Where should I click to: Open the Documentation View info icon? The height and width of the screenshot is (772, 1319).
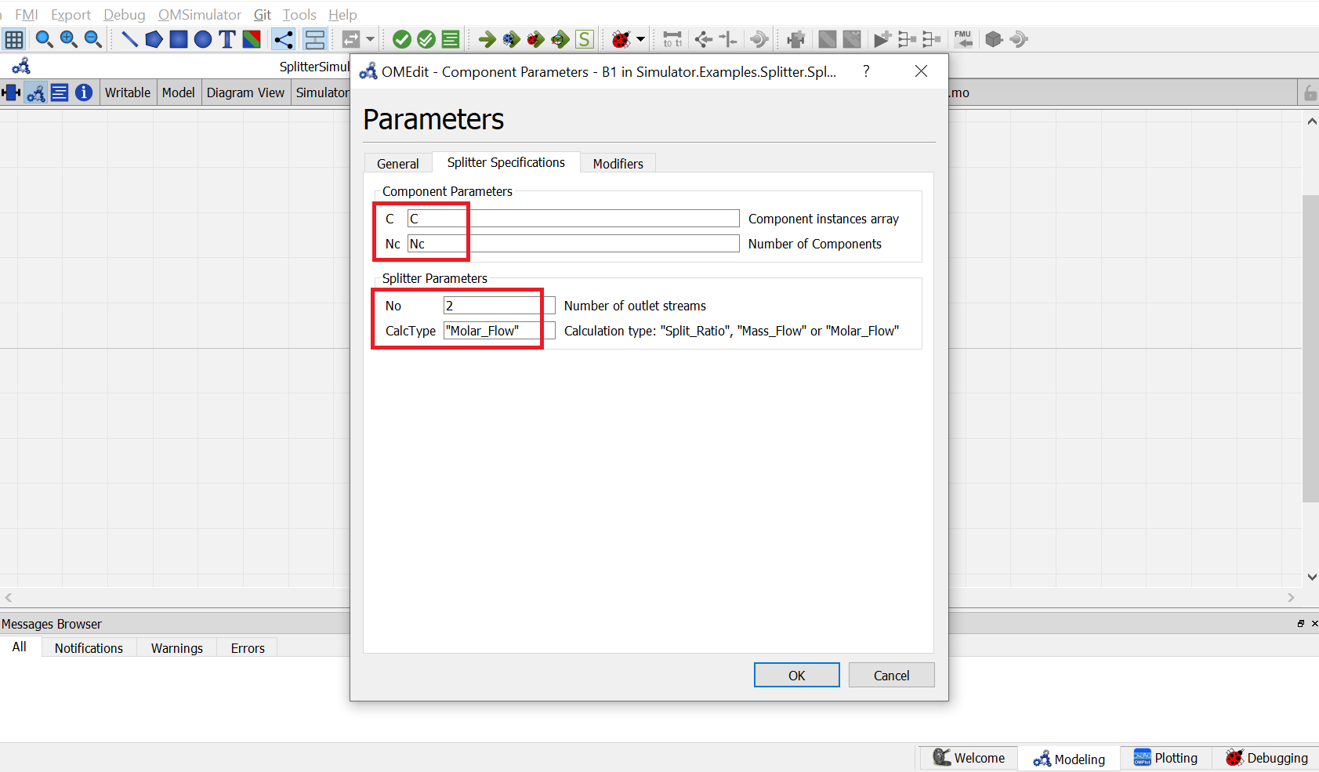(x=84, y=92)
